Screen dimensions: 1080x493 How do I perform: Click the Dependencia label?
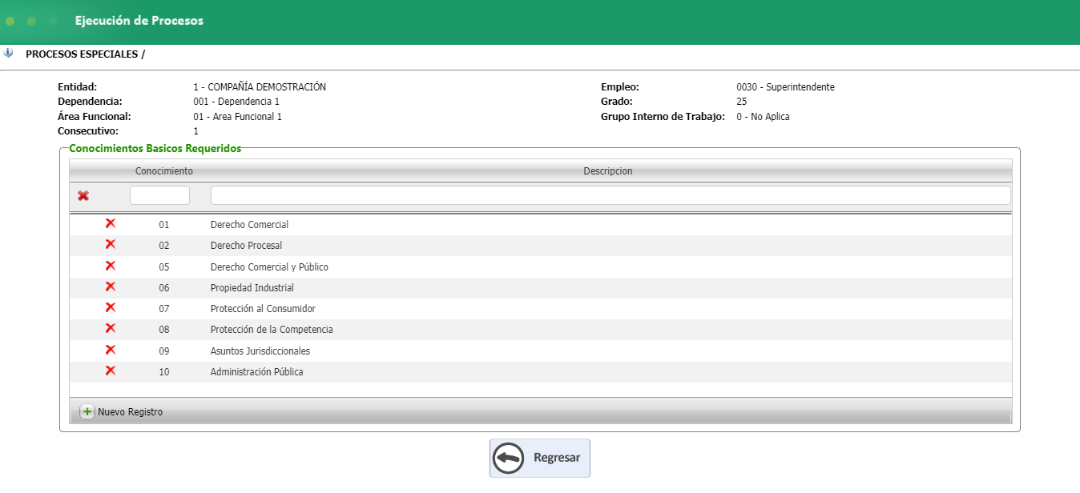90,102
